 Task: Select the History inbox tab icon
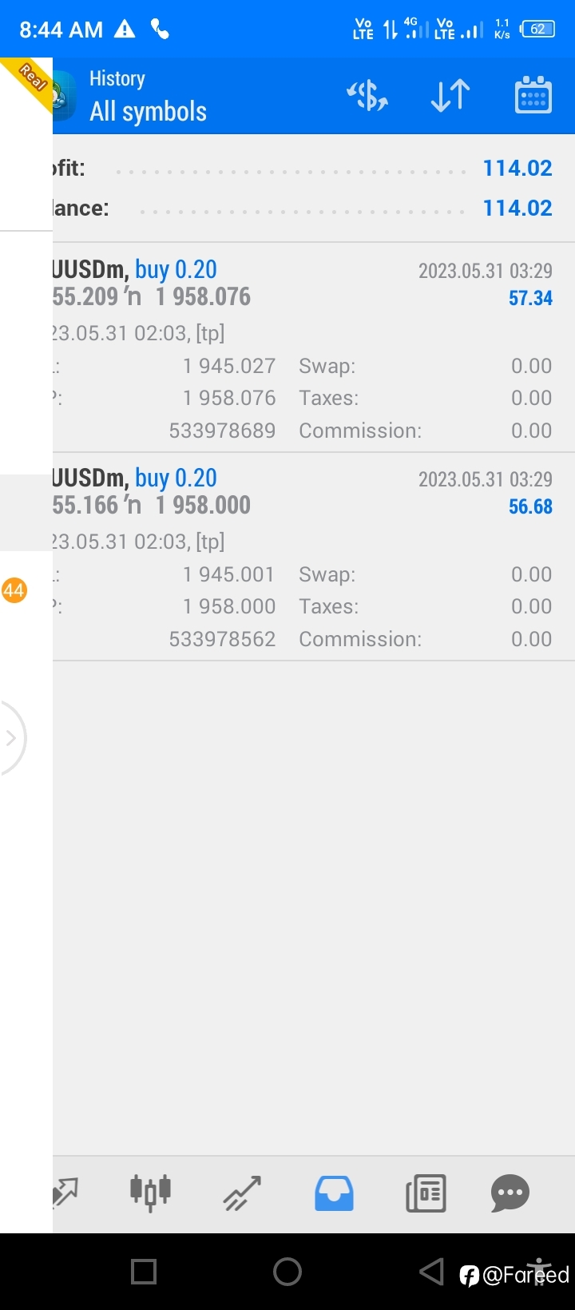coord(334,1193)
